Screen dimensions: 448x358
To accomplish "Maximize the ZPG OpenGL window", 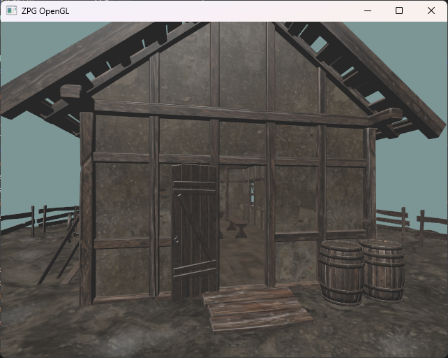I will [x=399, y=11].
